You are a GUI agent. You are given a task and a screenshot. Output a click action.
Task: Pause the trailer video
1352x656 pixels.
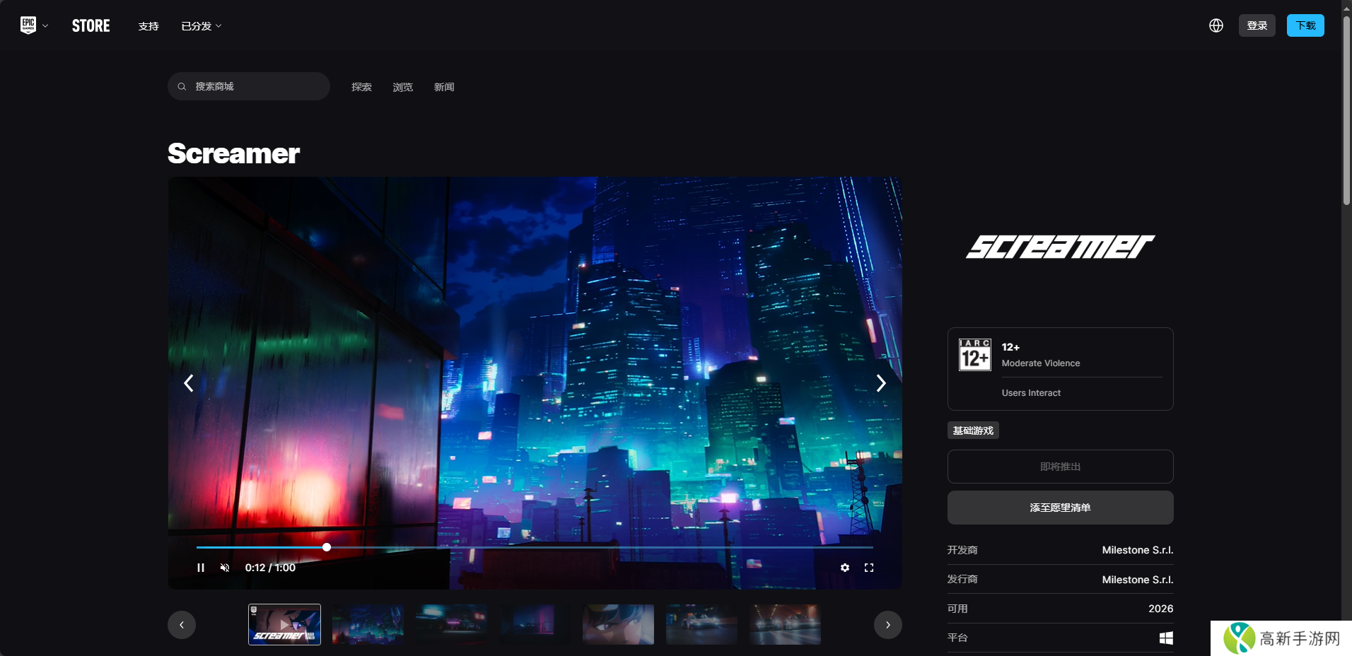pos(201,568)
